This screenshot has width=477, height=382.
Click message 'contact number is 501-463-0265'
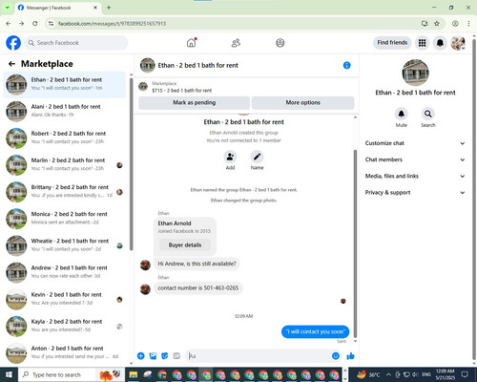[x=198, y=287]
